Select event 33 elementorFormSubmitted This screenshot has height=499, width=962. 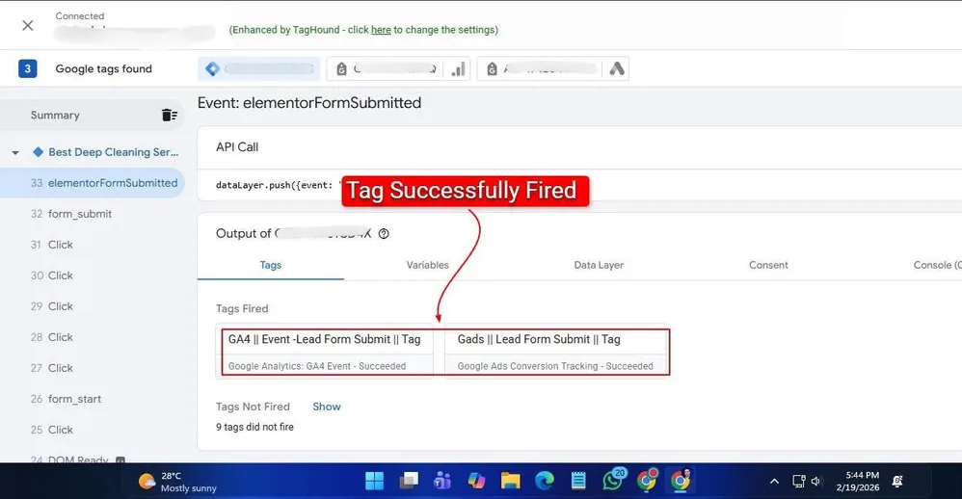92,183
